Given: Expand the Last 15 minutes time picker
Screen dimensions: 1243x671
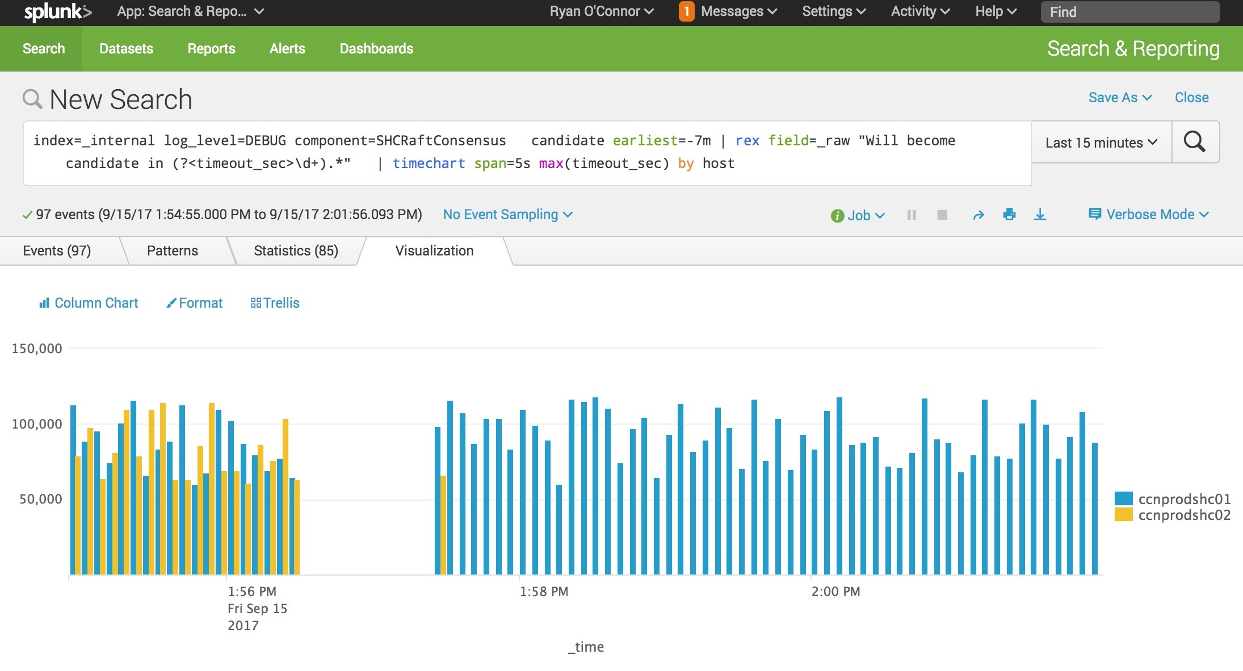Looking at the screenshot, I should [1101, 142].
